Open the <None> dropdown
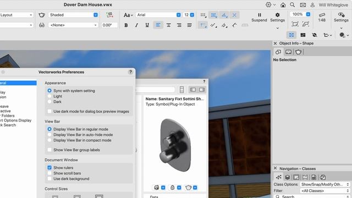The width and height of the screenshot is (352, 198). [73, 25]
